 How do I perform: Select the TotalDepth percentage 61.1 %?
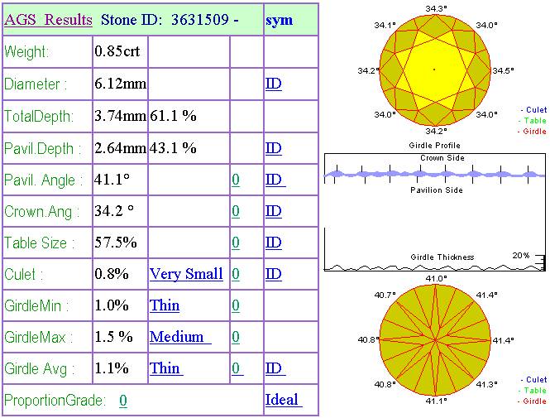point(174,116)
